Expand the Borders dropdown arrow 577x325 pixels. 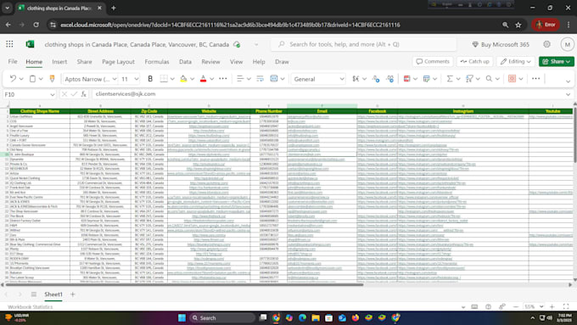coord(172,79)
